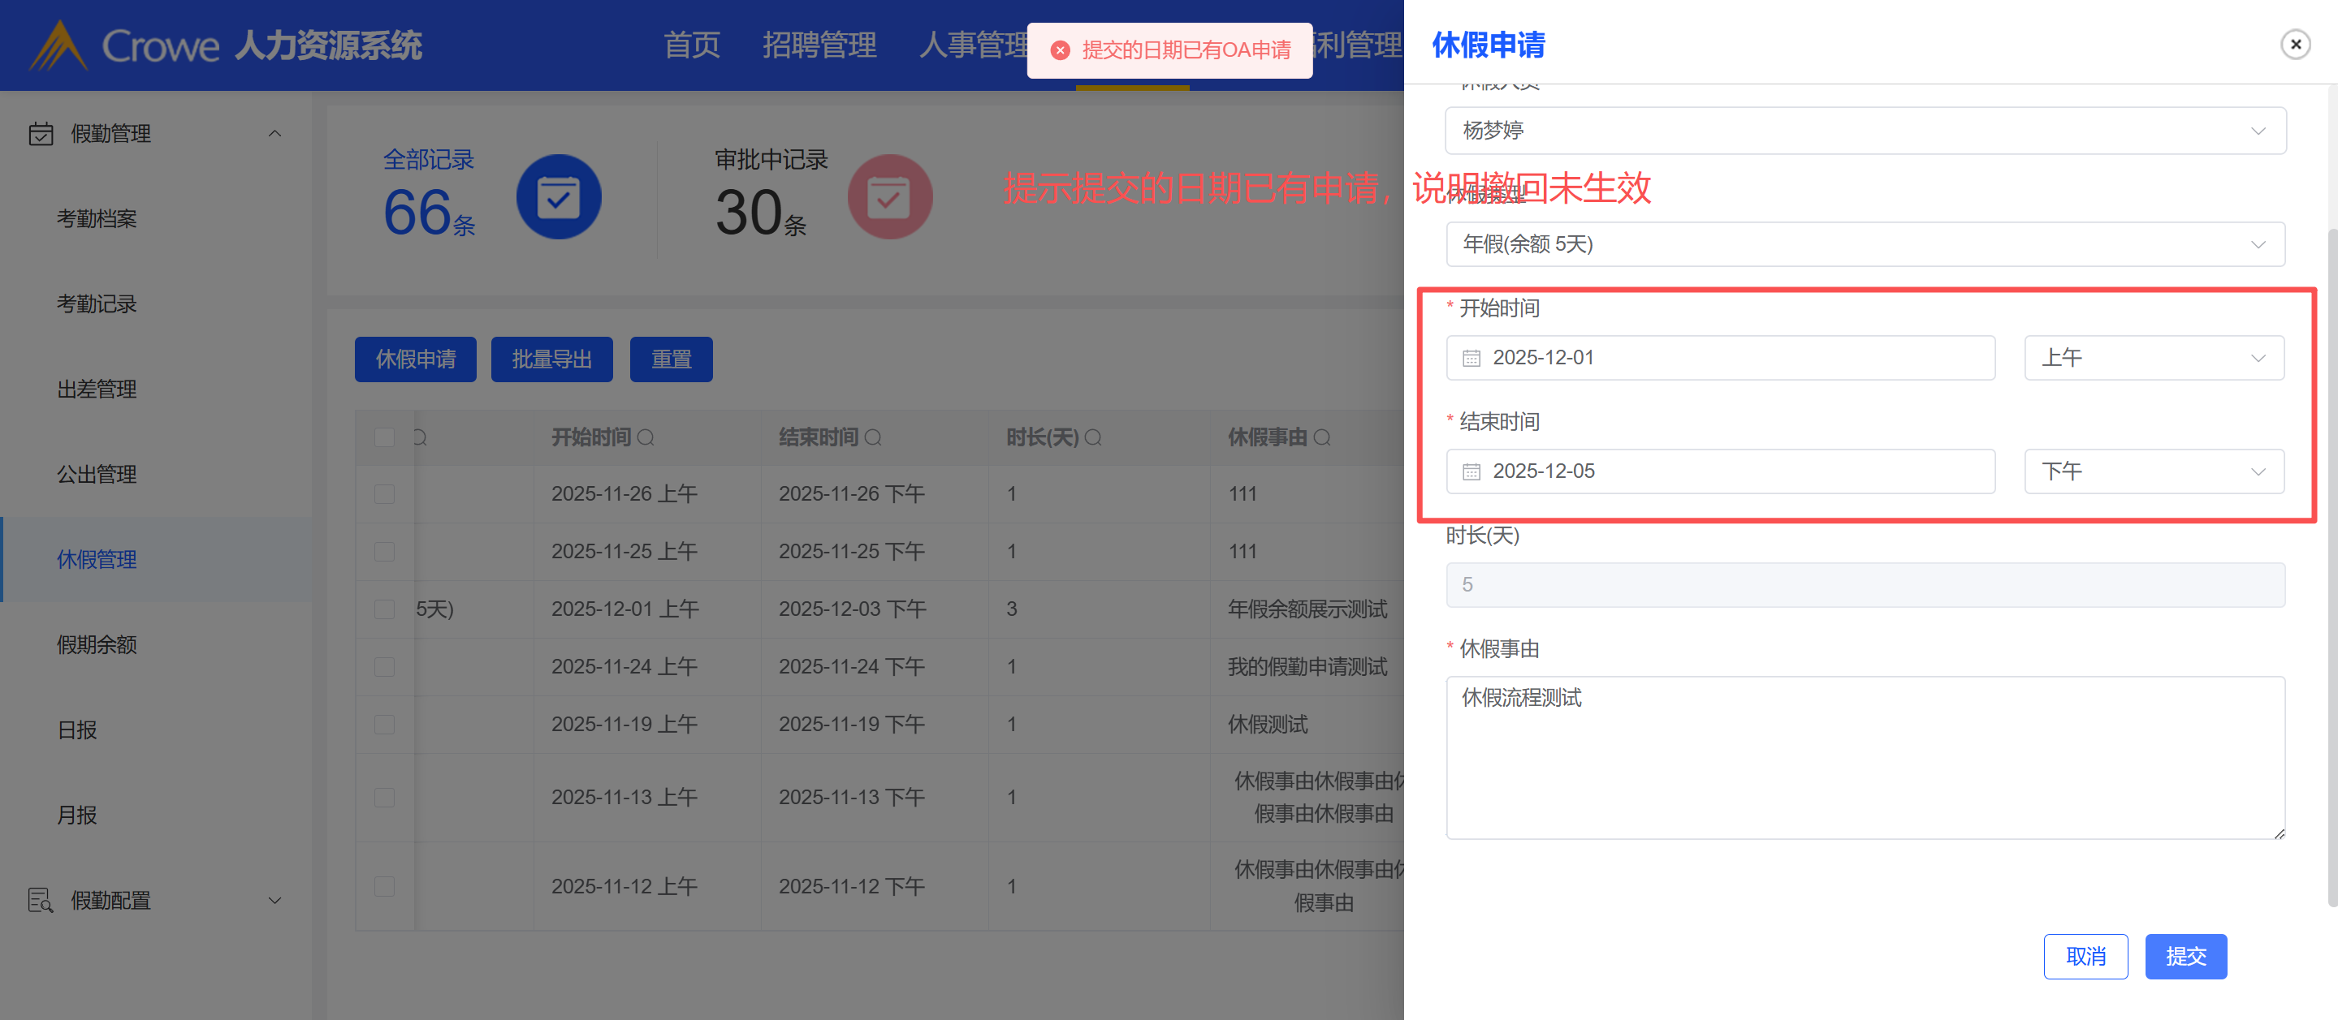Image resolution: width=2338 pixels, height=1020 pixels.
Task: Check the row starting 2025-11-26 上午
Action: tap(385, 494)
